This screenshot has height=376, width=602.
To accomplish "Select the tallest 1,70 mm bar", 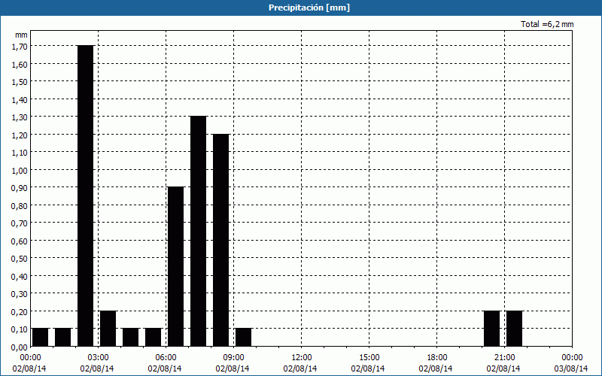I will pyautogui.click(x=86, y=196).
